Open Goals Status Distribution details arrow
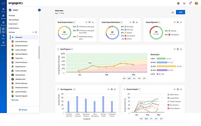Screen dimensions: 201x126 coord(130,22)
